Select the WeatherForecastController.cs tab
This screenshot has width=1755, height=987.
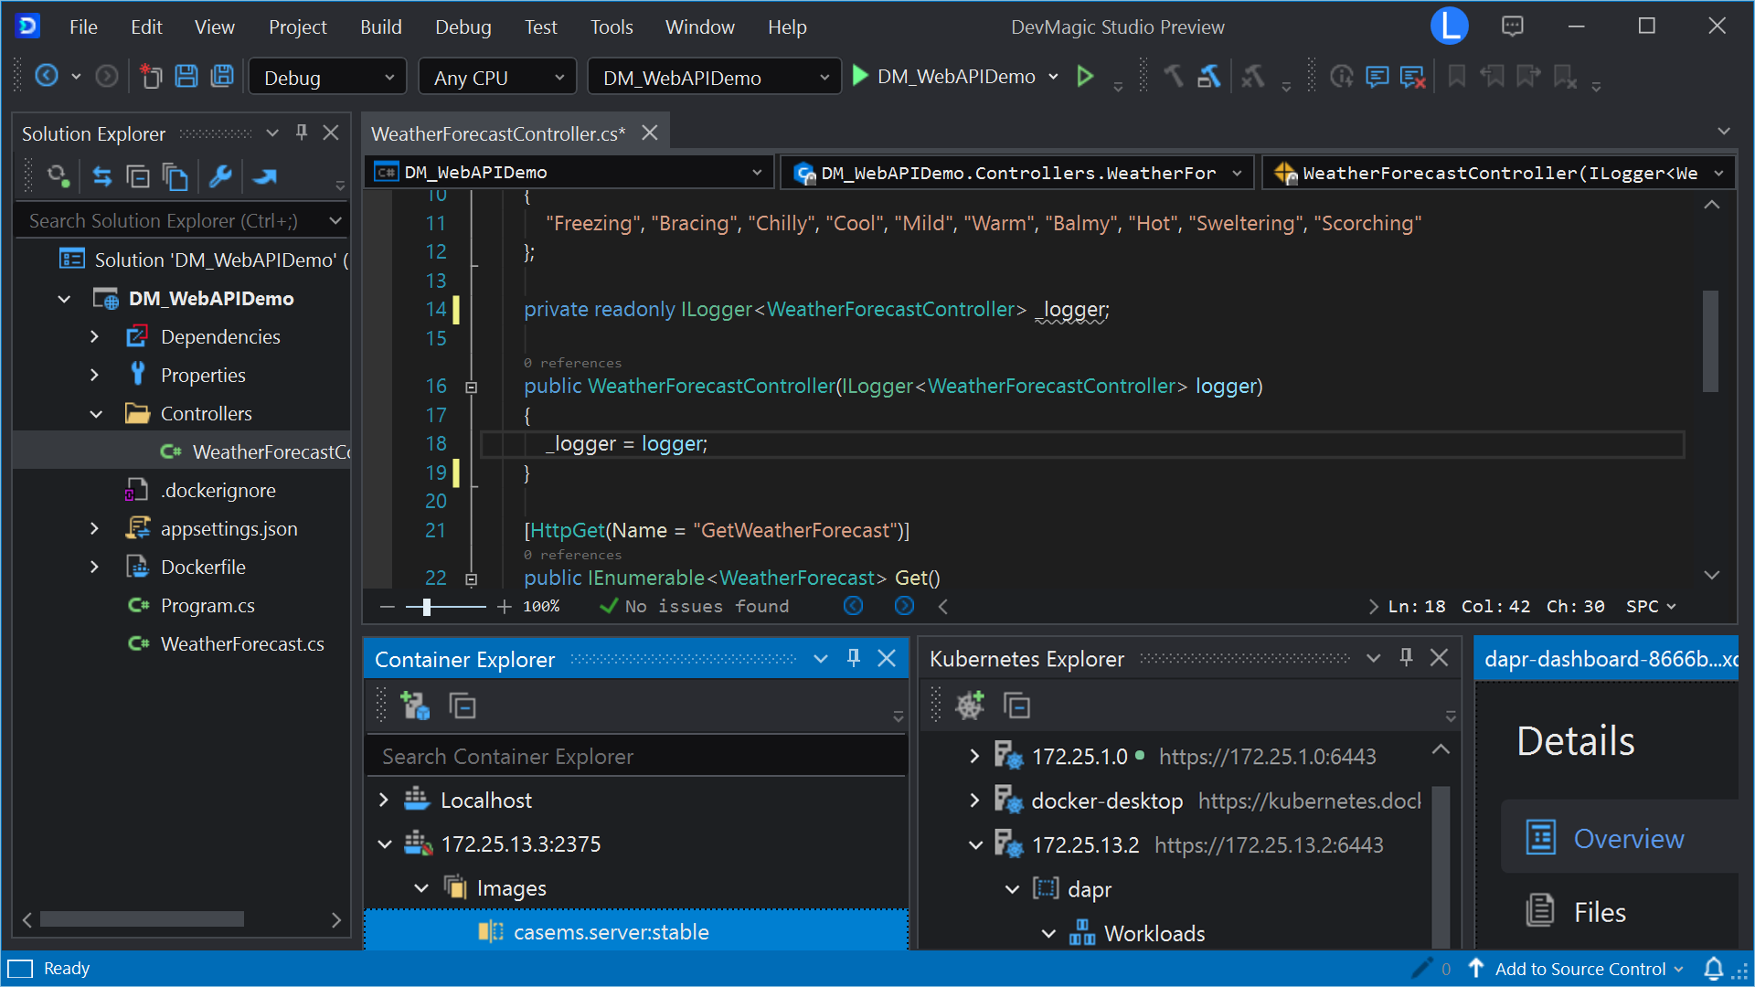click(x=498, y=133)
